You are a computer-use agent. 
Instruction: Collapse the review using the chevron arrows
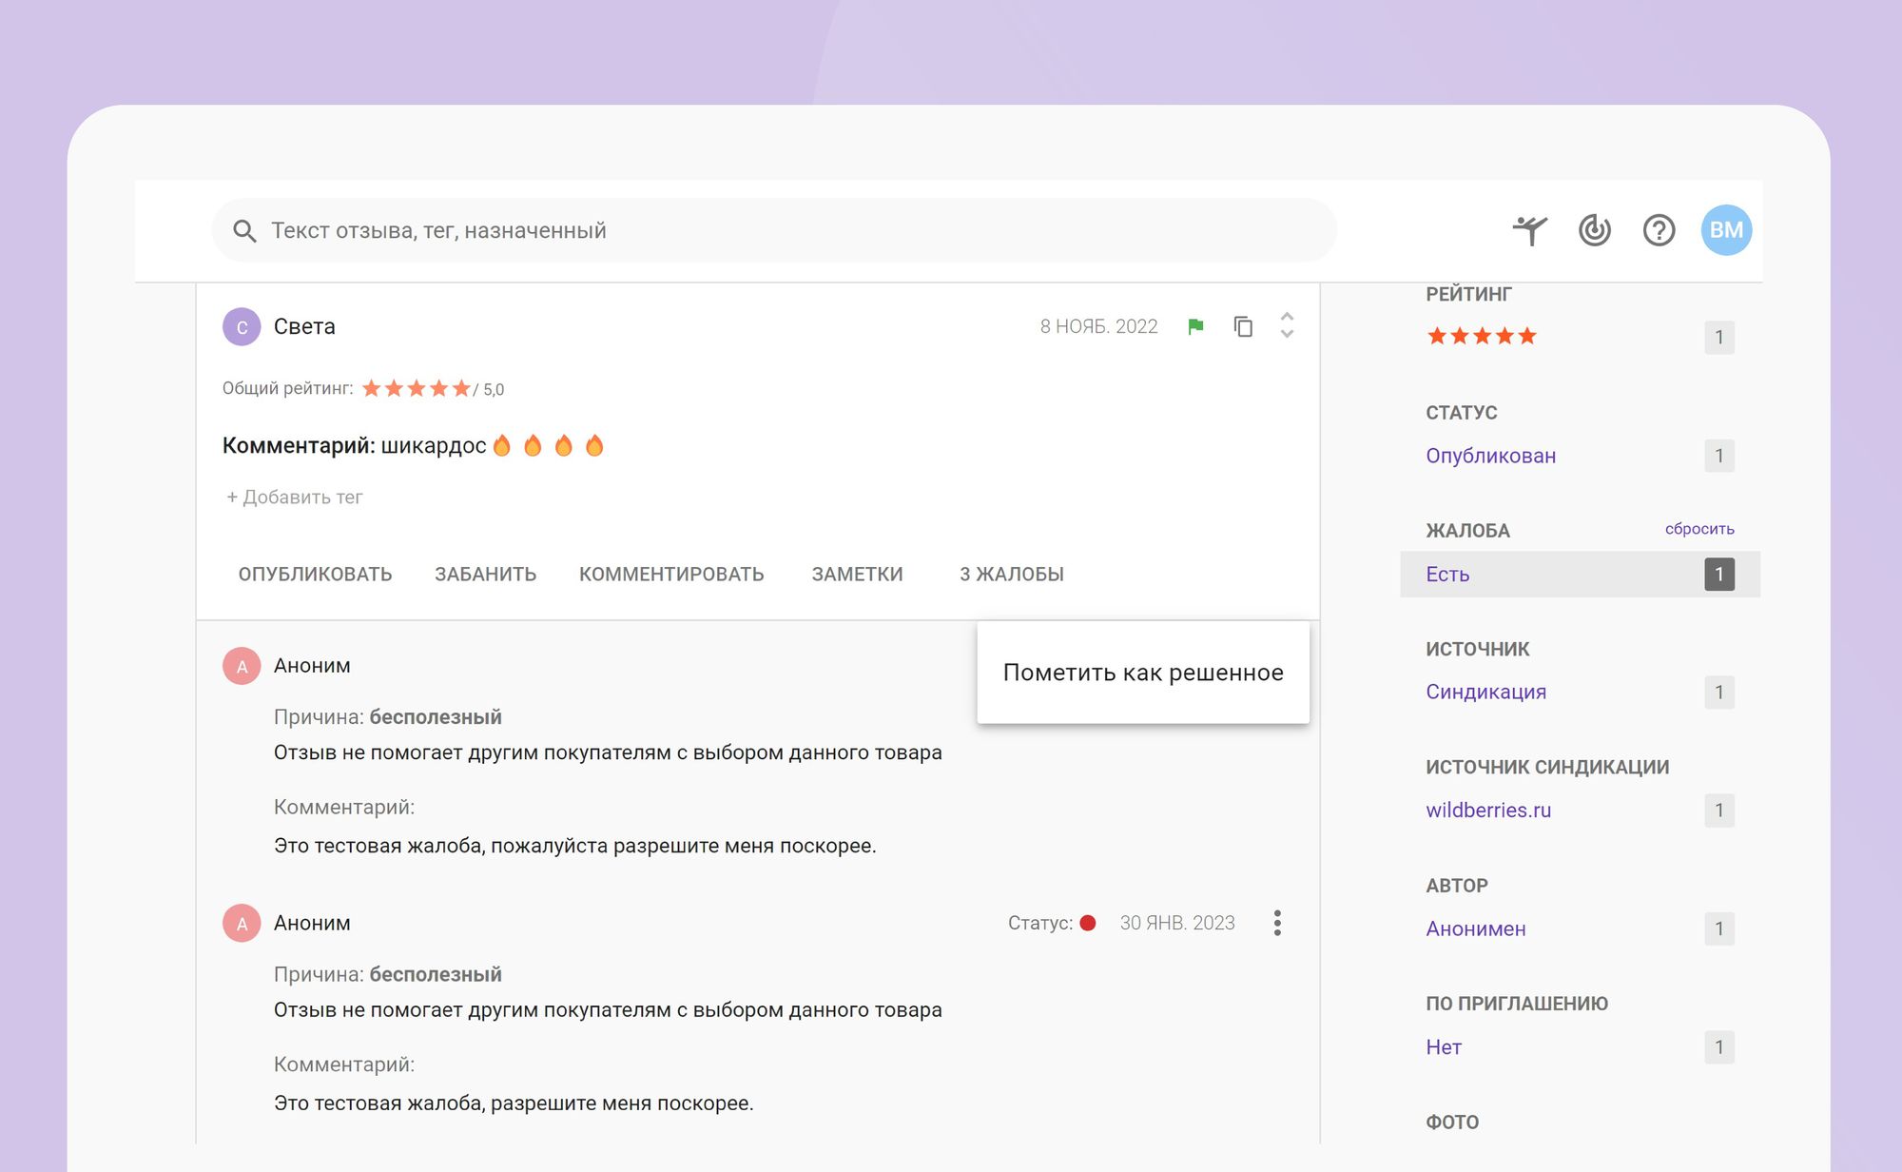tap(1286, 326)
